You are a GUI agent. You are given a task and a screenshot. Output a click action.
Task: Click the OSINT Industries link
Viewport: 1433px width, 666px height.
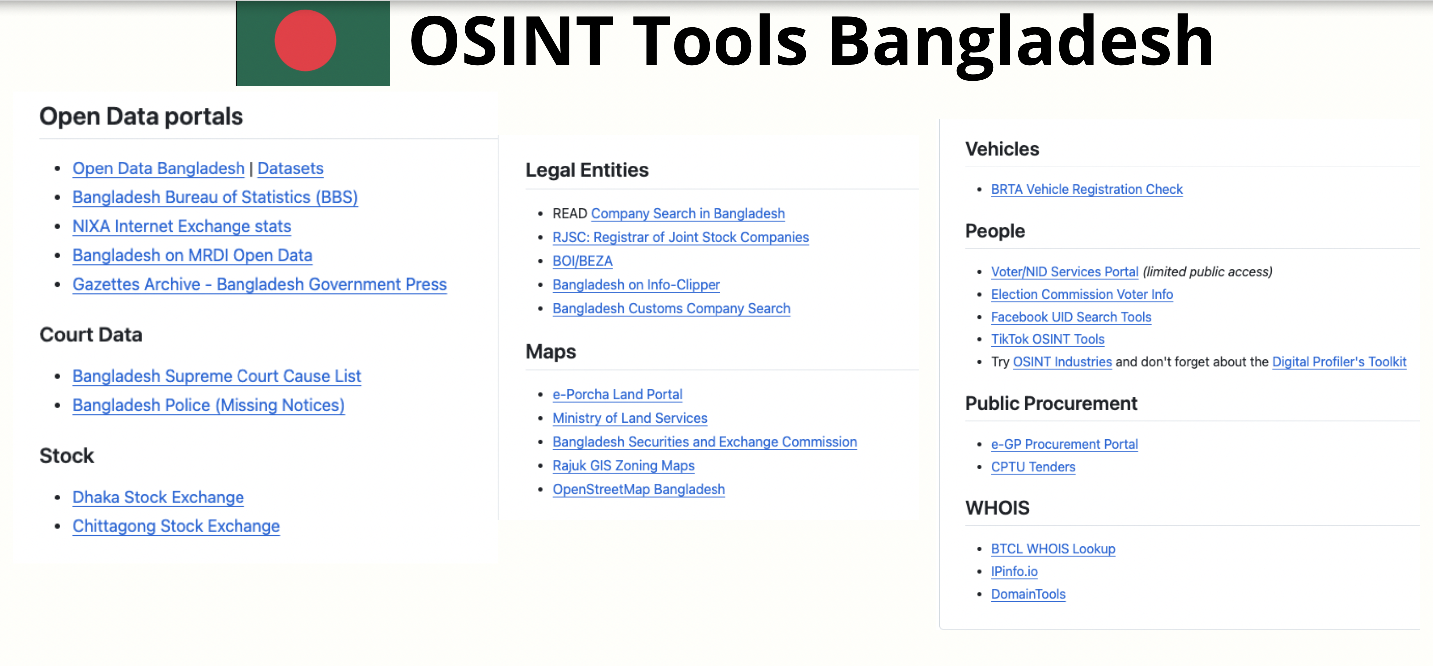[x=1062, y=362]
